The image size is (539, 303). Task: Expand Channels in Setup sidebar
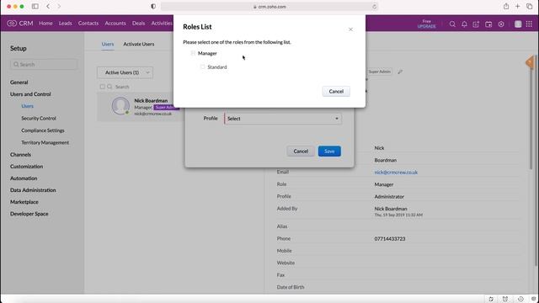pos(20,155)
